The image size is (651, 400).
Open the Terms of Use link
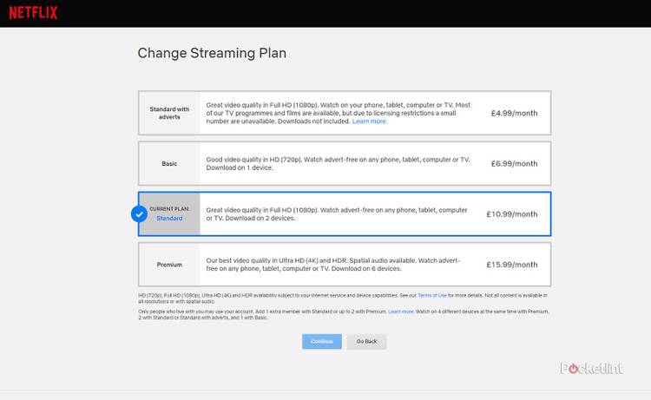[431, 296]
